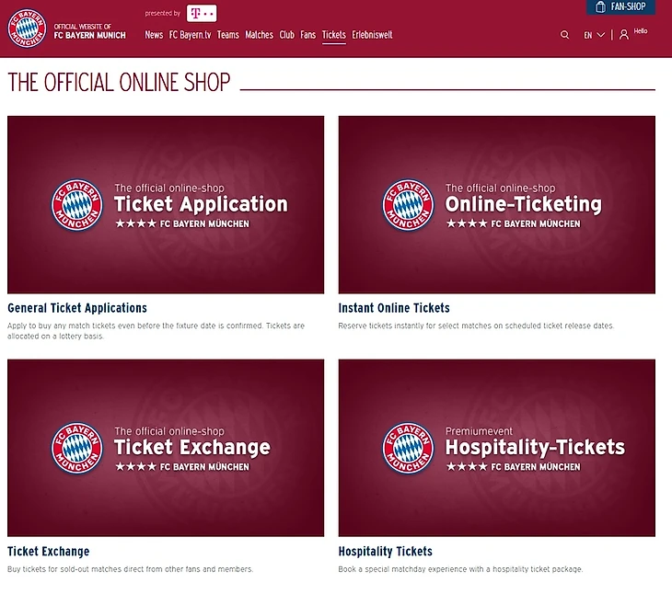
Task: Open the FC Bayern.tv menu item
Action: pos(190,35)
